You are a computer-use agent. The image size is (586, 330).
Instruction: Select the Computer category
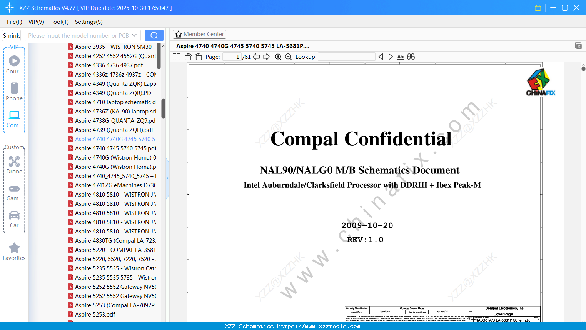point(14,119)
